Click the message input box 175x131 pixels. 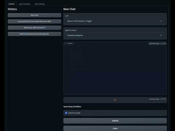(115, 100)
